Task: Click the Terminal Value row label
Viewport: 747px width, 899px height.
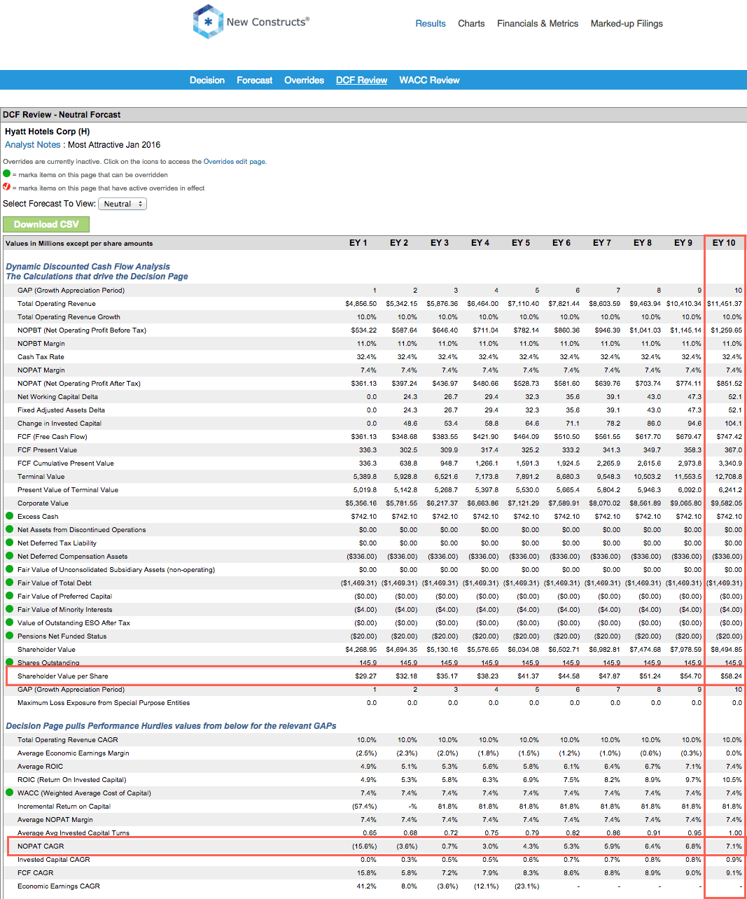Action: (x=41, y=476)
